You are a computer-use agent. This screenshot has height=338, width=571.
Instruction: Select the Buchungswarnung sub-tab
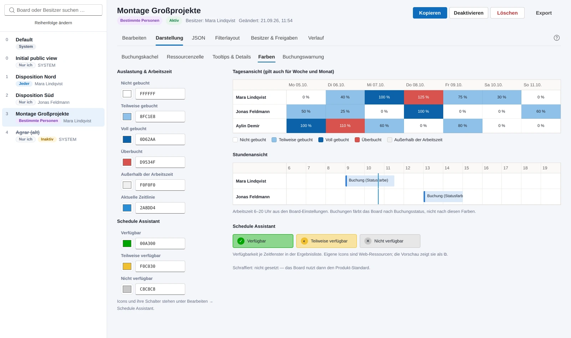tap(303, 57)
